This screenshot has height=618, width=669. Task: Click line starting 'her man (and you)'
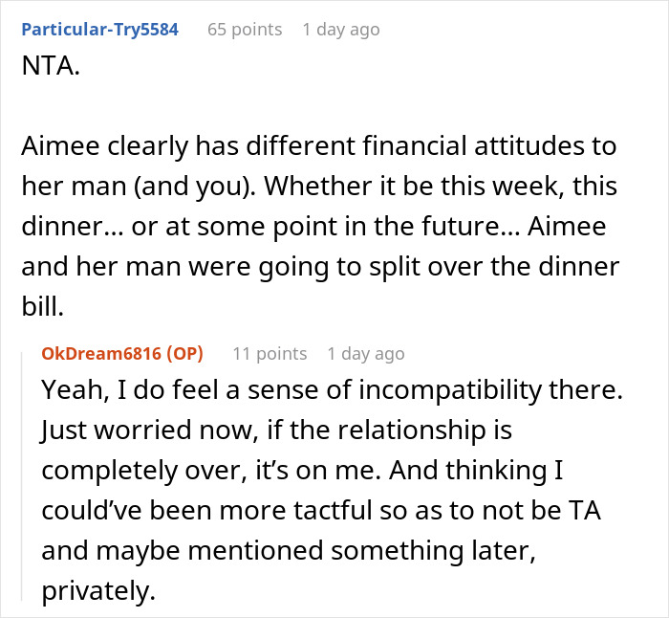pos(315,188)
